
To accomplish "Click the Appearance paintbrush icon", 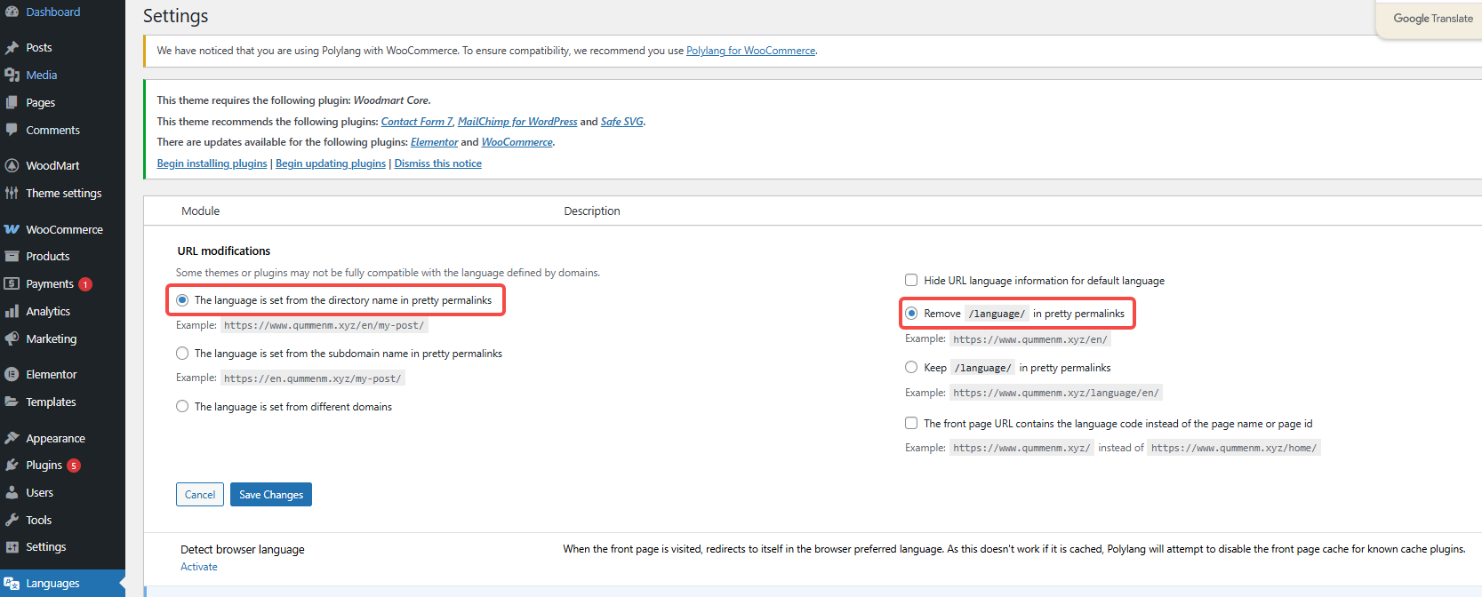I will pos(12,439).
